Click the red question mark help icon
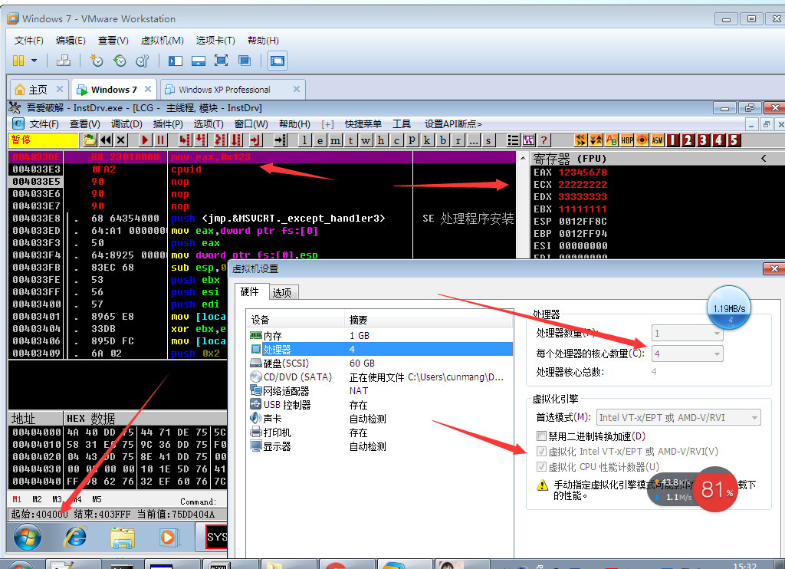 544,140
